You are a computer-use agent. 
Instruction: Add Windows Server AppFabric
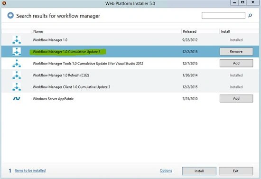click(236, 98)
